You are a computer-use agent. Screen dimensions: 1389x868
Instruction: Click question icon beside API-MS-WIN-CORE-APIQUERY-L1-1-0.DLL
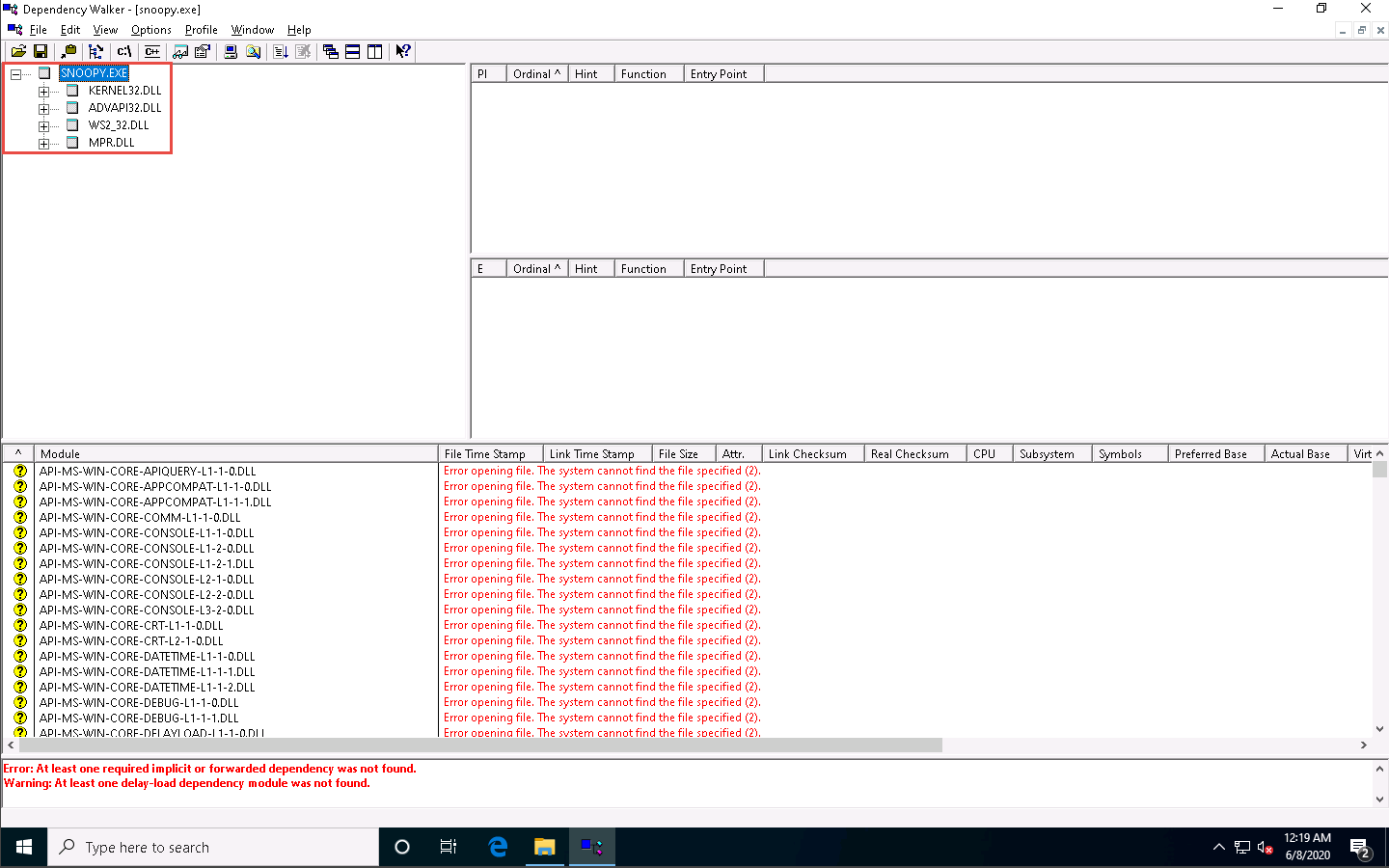[x=20, y=472]
